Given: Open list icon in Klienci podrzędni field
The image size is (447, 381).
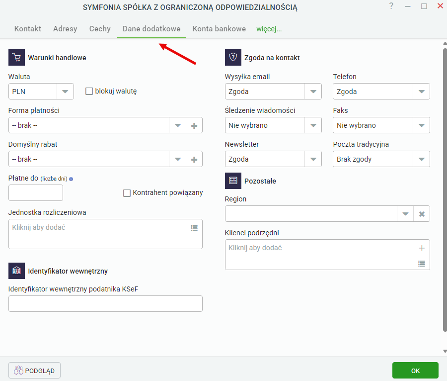Looking at the screenshot, I should pos(422,264).
